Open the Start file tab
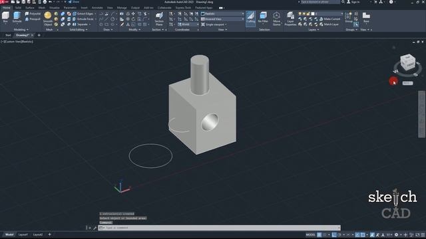Image resolution: width=426 pixels, height=239 pixels. coord(8,35)
